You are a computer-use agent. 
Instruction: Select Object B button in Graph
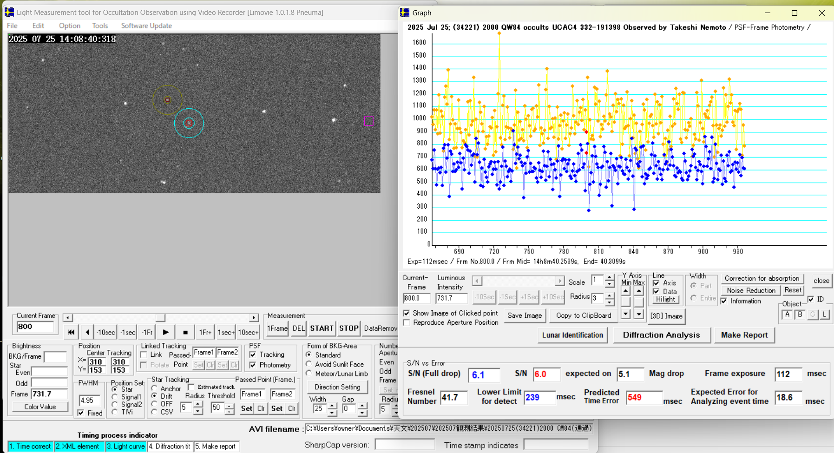click(x=800, y=315)
